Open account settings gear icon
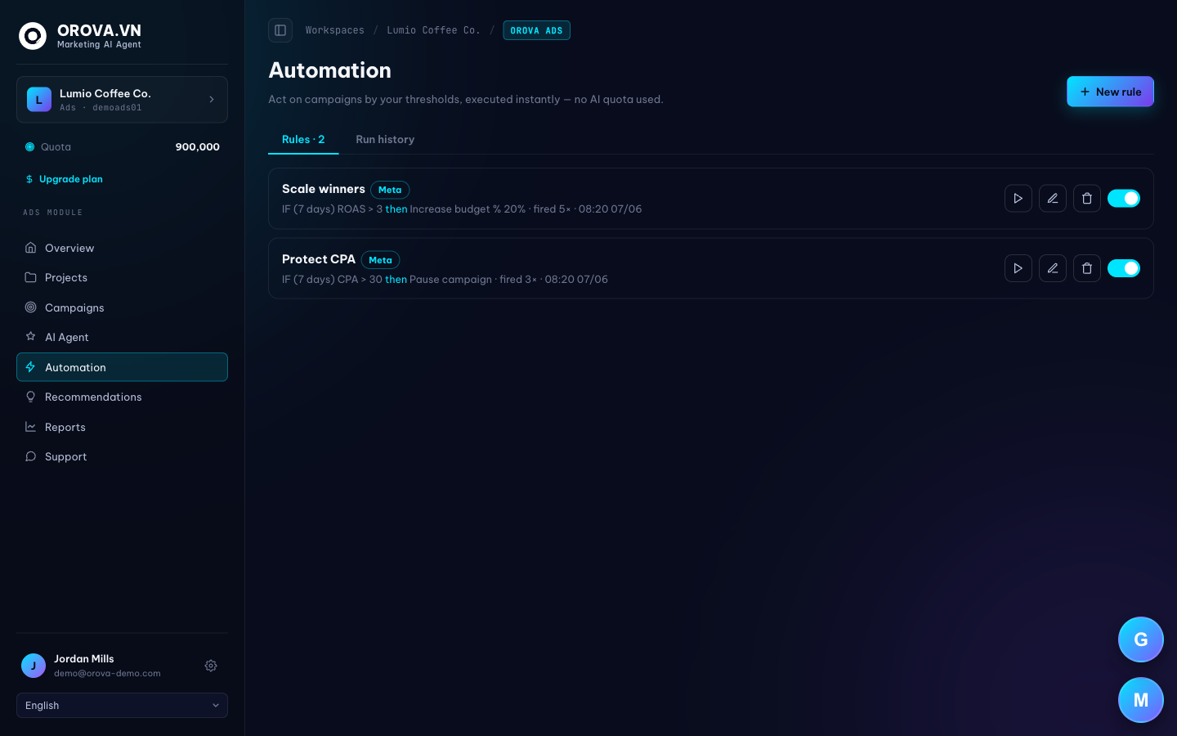The width and height of the screenshot is (1177, 736). [x=211, y=666]
